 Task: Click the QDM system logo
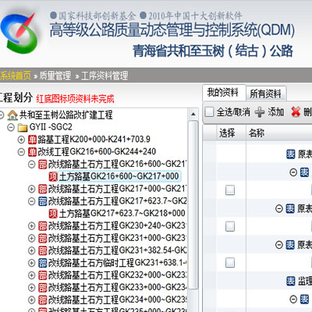[19, 34]
